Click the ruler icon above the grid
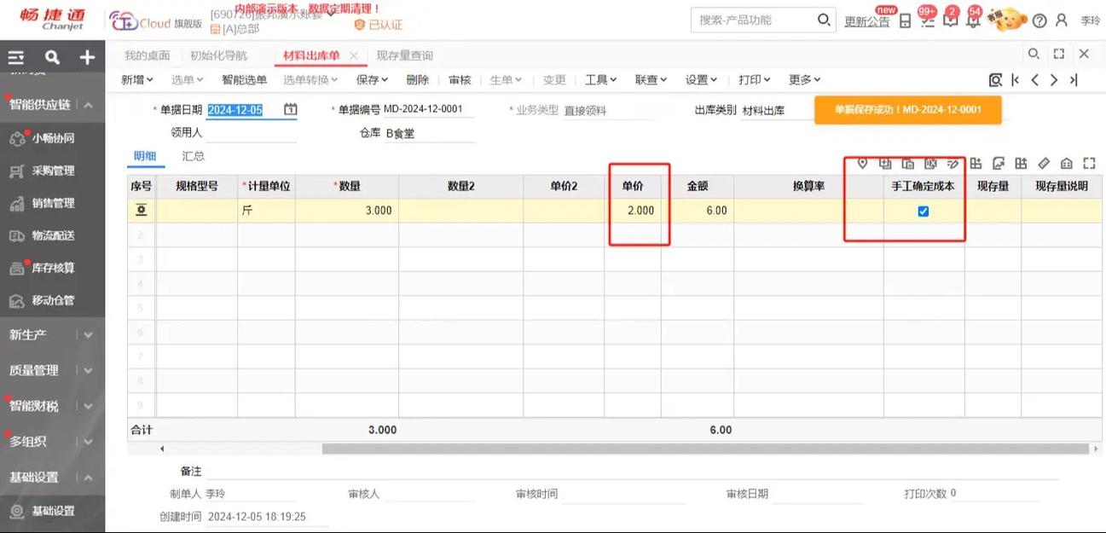 pyautogui.click(x=1044, y=163)
